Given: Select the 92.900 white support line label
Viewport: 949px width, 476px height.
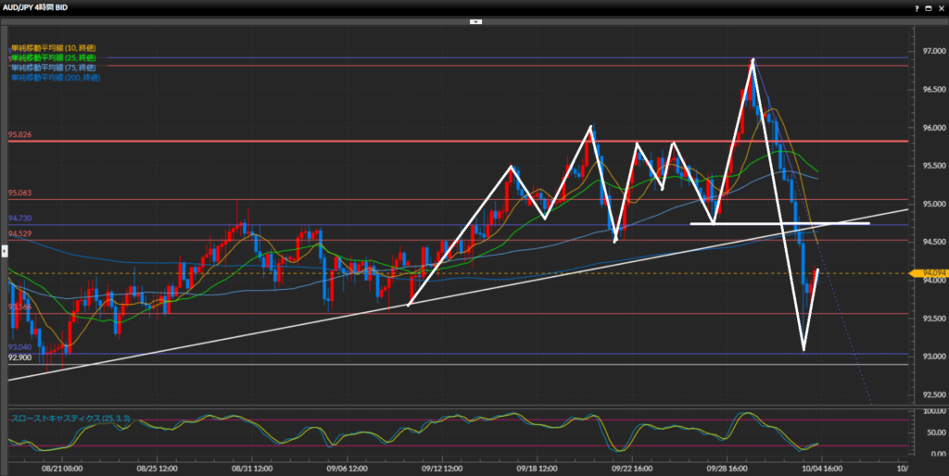Looking at the screenshot, I should click(x=20, y=357).
